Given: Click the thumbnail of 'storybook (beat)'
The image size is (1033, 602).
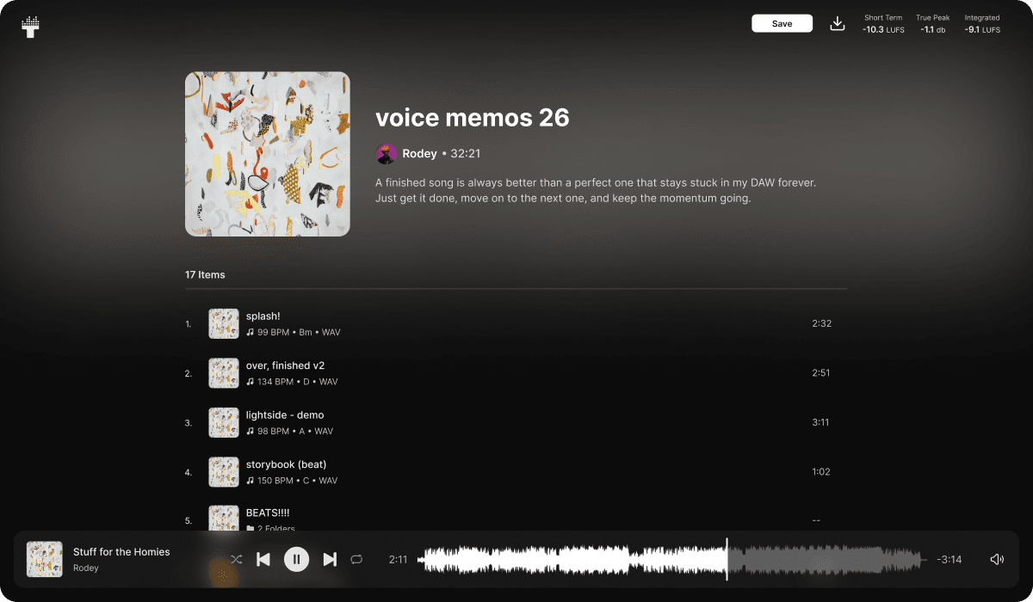Looking at the screenshot, I should click(224, 472).
